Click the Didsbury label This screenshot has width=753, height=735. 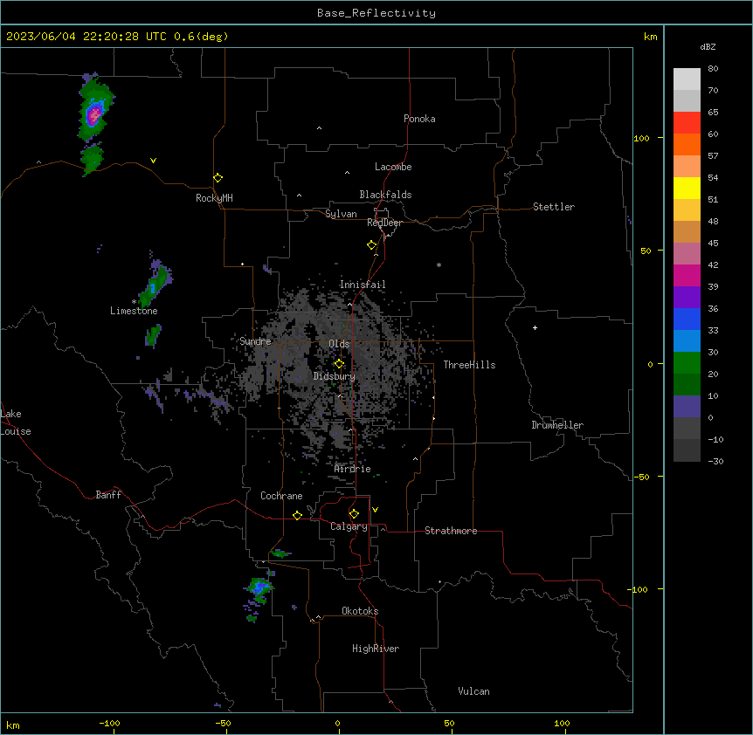[335, 376]
